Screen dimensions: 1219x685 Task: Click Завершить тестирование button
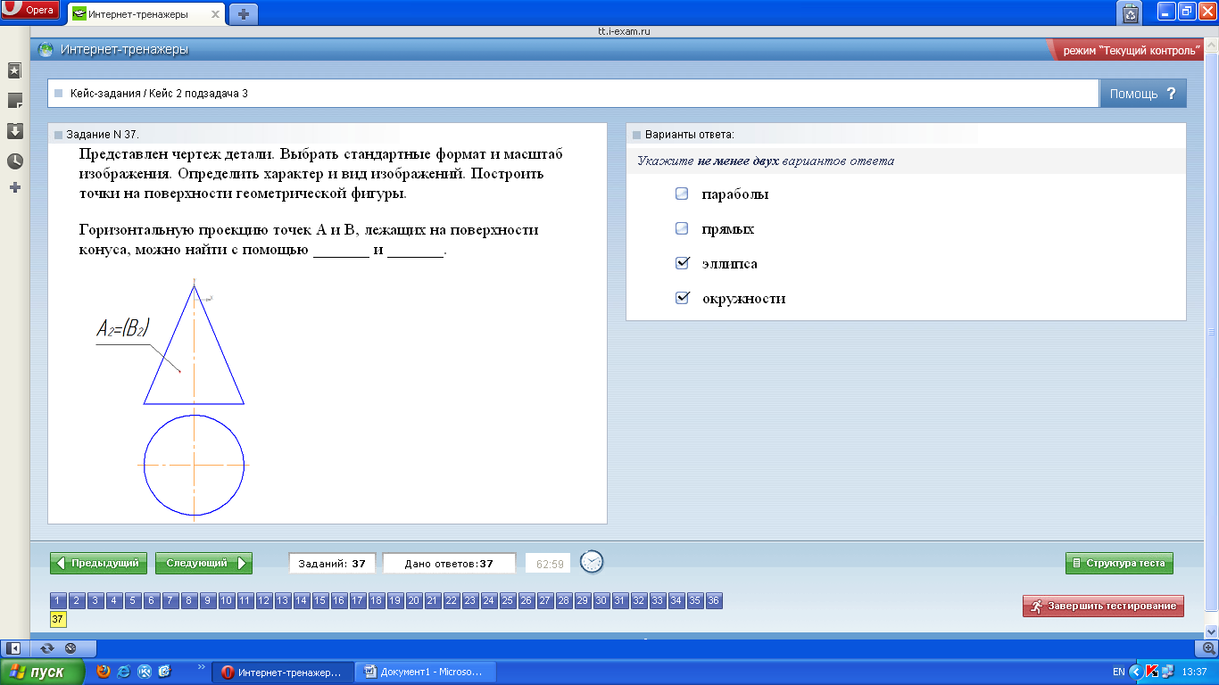coord(1103,606)
